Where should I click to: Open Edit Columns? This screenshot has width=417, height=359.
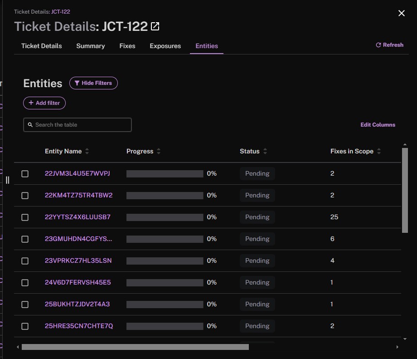[x=378, y=125]
